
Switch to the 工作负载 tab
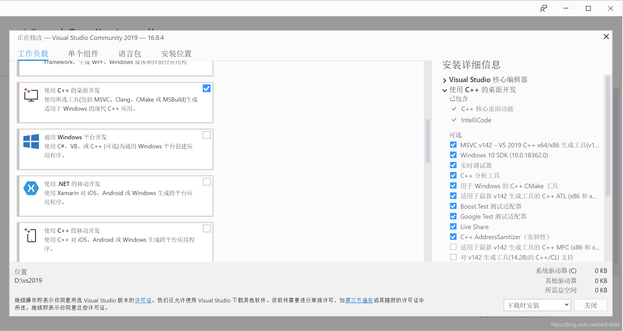click(x=33, y=54)
